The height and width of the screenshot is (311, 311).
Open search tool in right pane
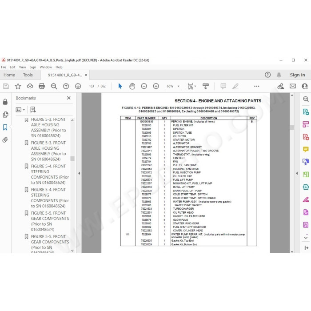(x=306, y=99)
